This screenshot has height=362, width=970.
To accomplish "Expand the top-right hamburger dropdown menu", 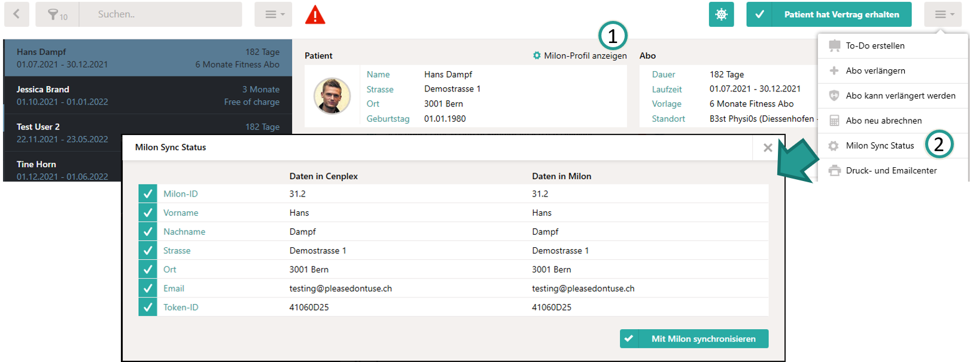I will click(944, 14).
